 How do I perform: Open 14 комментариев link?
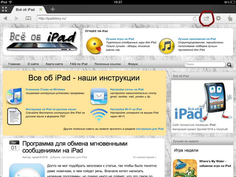145,157
